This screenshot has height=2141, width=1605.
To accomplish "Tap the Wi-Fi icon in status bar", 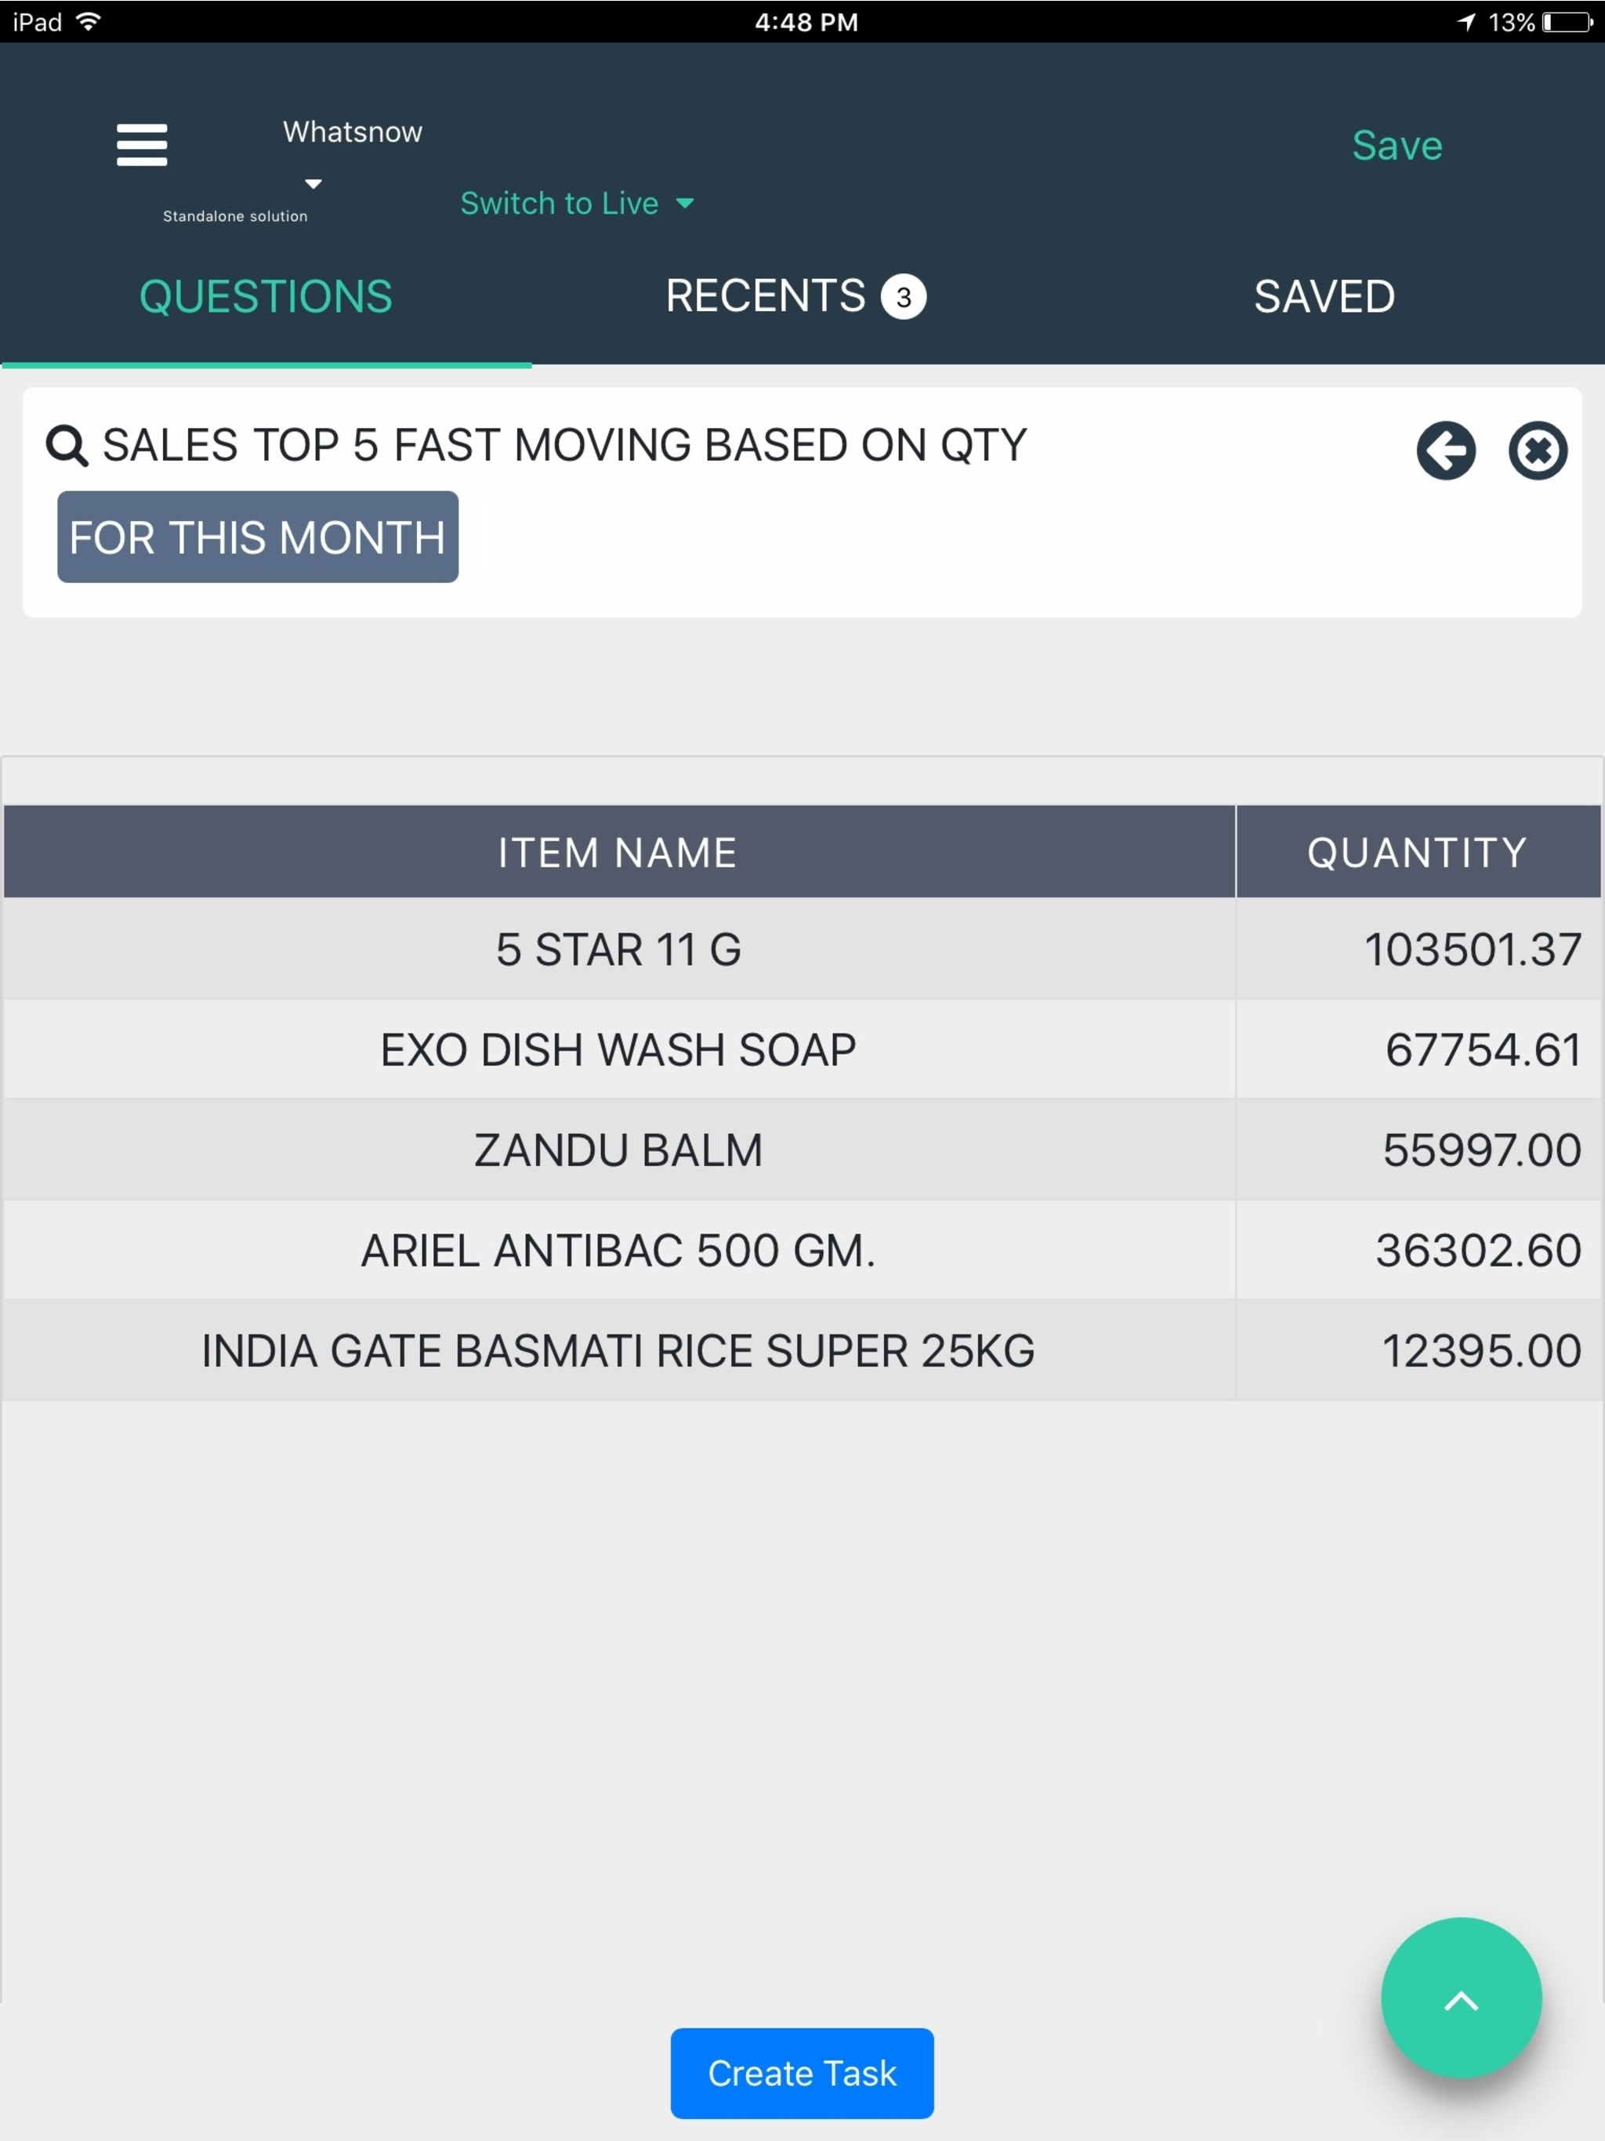I will tap(88, 21).
